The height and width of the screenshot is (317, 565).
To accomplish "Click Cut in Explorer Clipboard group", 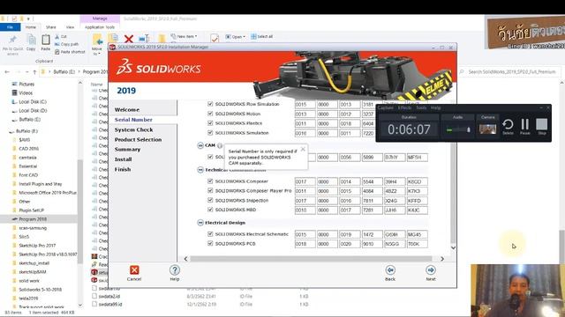I will pos(61,37).
